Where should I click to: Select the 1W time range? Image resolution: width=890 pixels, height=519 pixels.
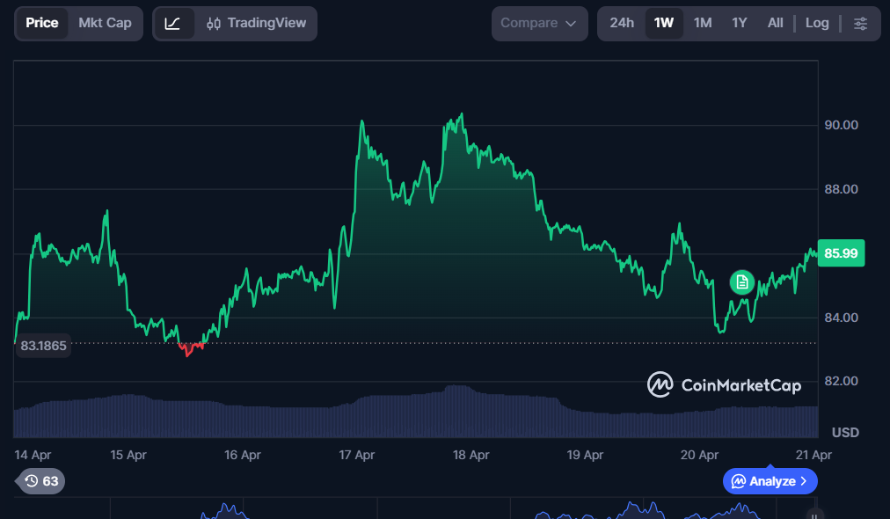[664, 23]
